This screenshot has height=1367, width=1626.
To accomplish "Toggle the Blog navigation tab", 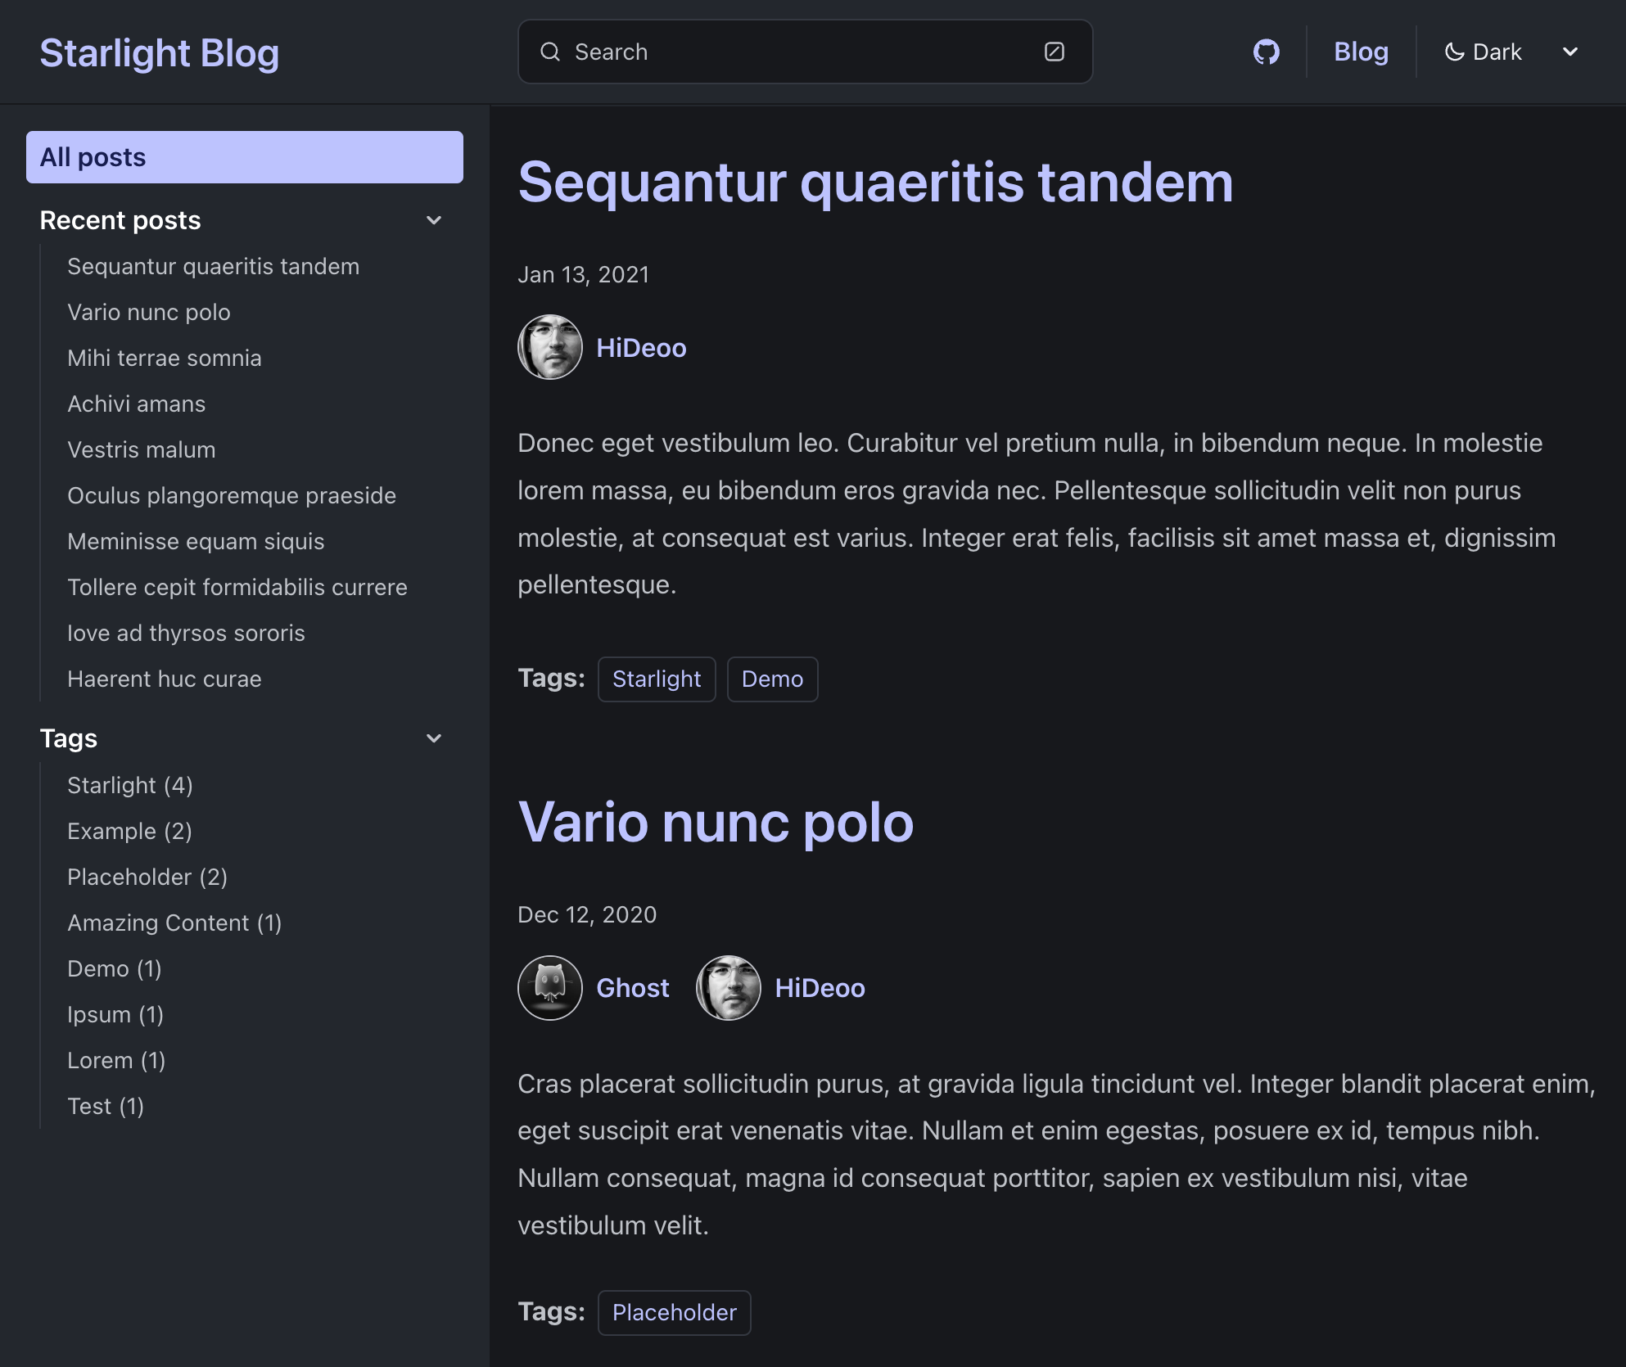I will tap(1360, 52).
